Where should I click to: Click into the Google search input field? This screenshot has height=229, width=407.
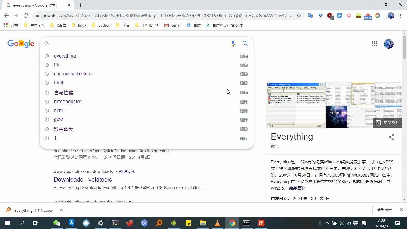coord(140,44)
